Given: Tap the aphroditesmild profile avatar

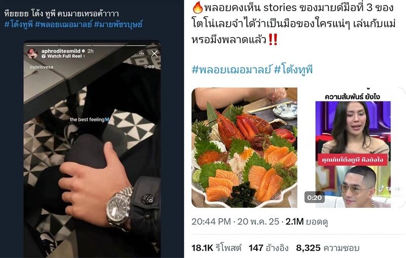Looking at the screenshot, I should coord(32,53).
